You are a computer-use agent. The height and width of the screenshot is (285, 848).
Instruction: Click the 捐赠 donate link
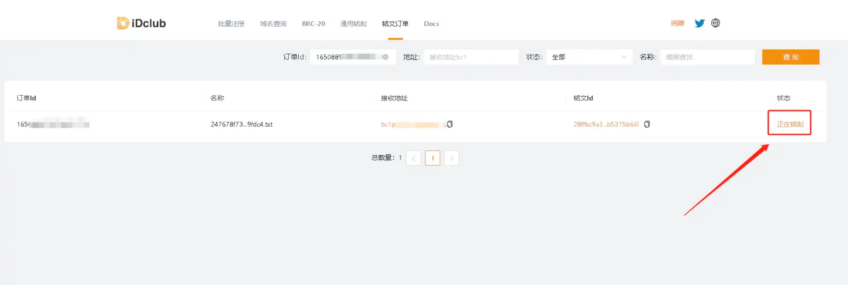tap(677, 23)
